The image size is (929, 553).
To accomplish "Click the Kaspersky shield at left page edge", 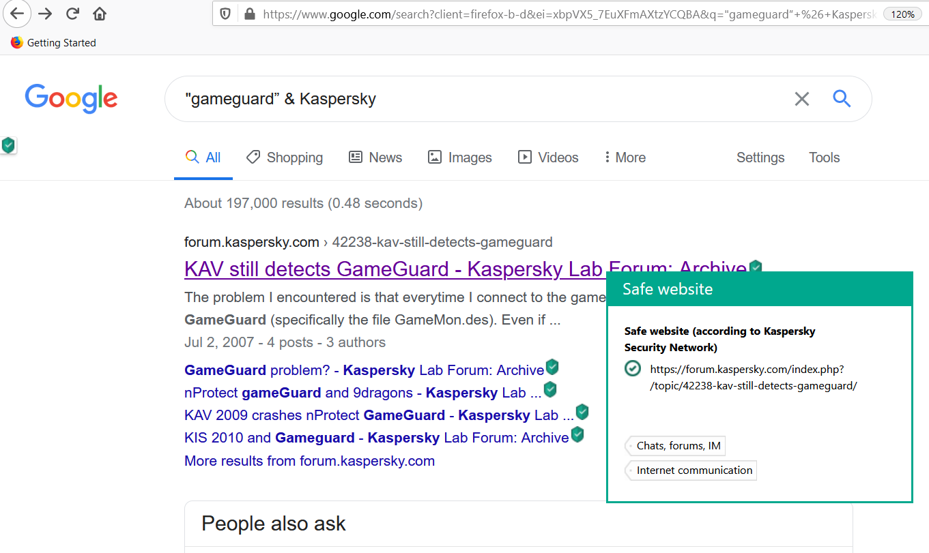I will (x=8, y=145).
